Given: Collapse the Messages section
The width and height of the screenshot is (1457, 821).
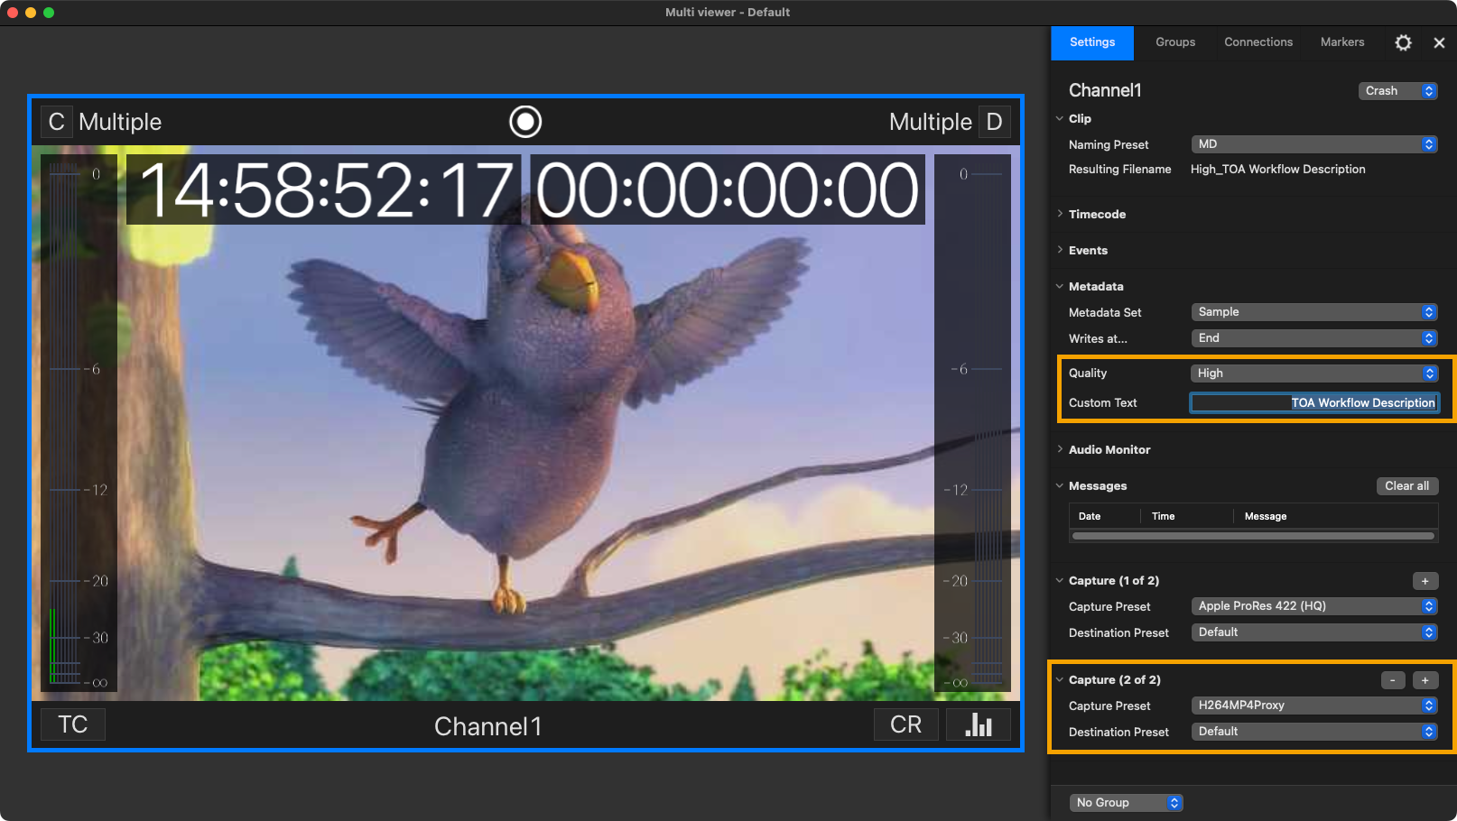Looking at the screenshot, I should (1060, 486).
